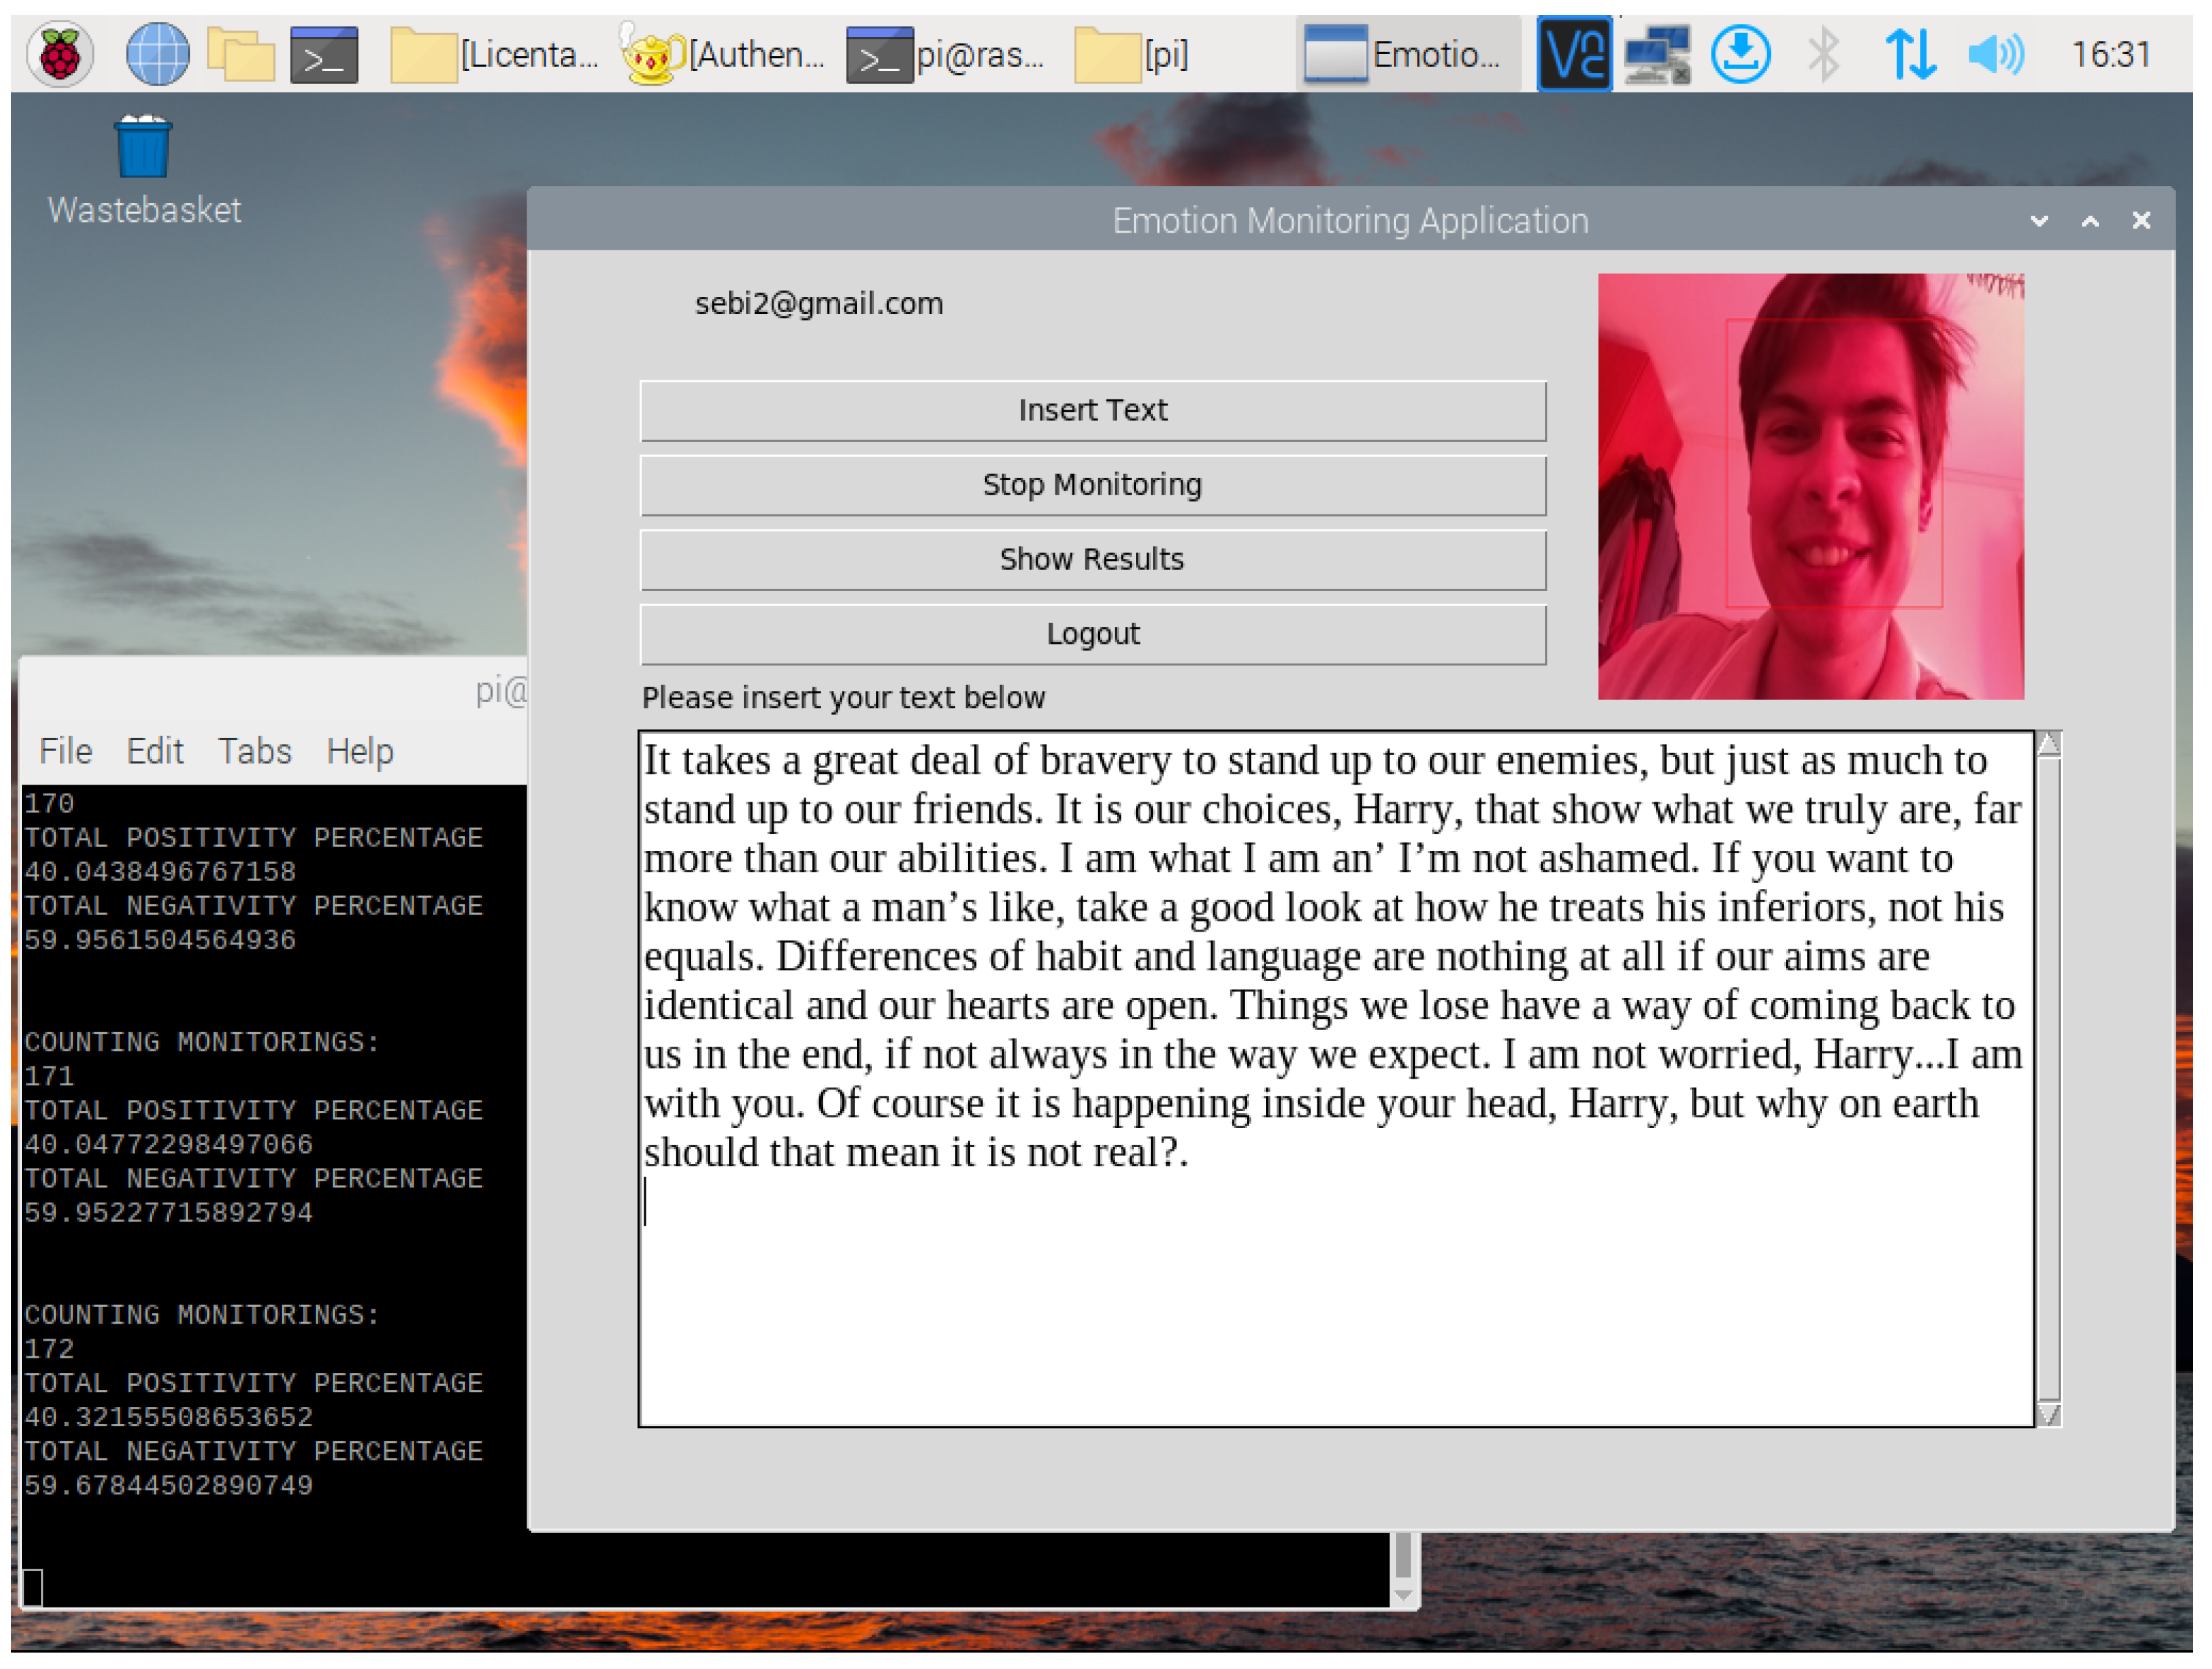Open the file manager folders icon

tap(240, 54)
